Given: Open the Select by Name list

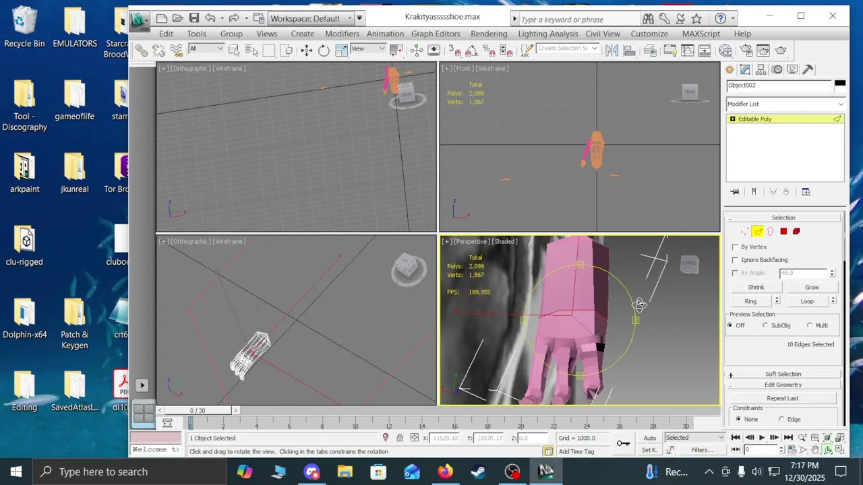Looking at the screenshot, I should pos(251,50).
